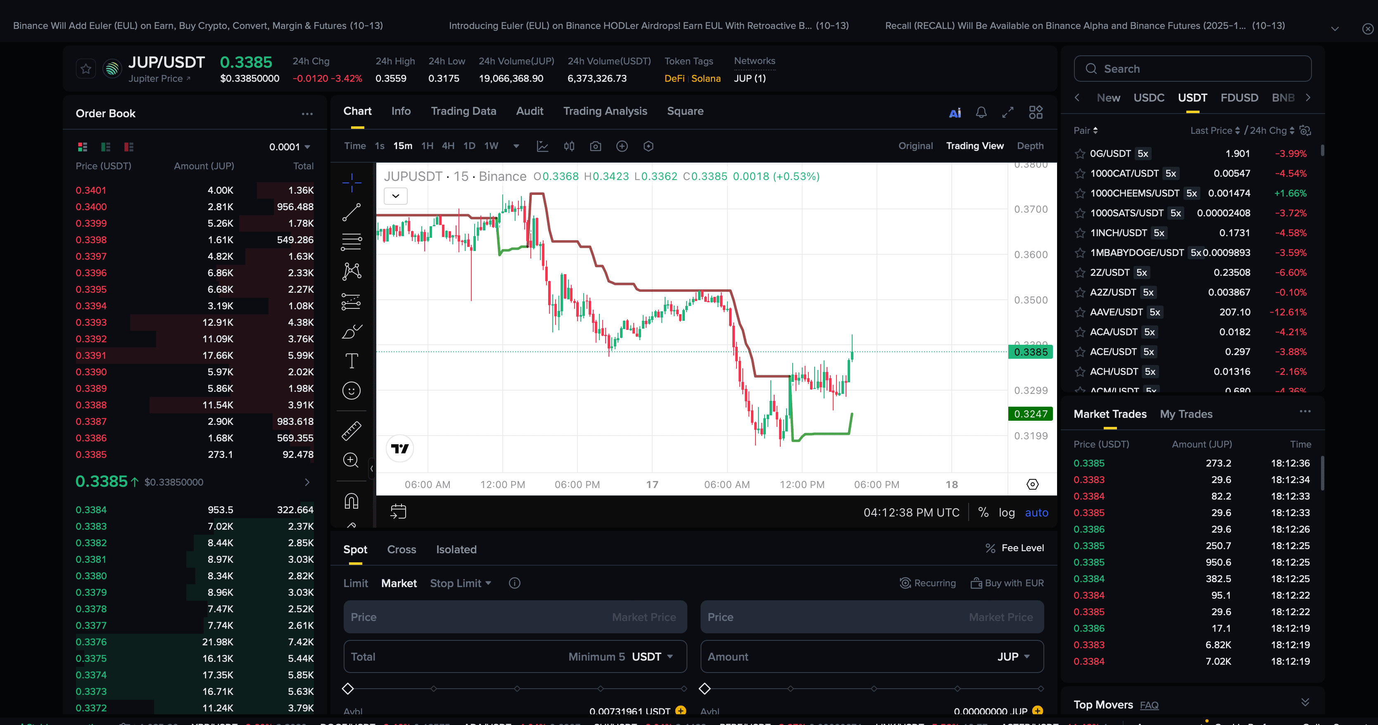Open price alert bell icon
The image size is (1378, 725).
(981, 112)
